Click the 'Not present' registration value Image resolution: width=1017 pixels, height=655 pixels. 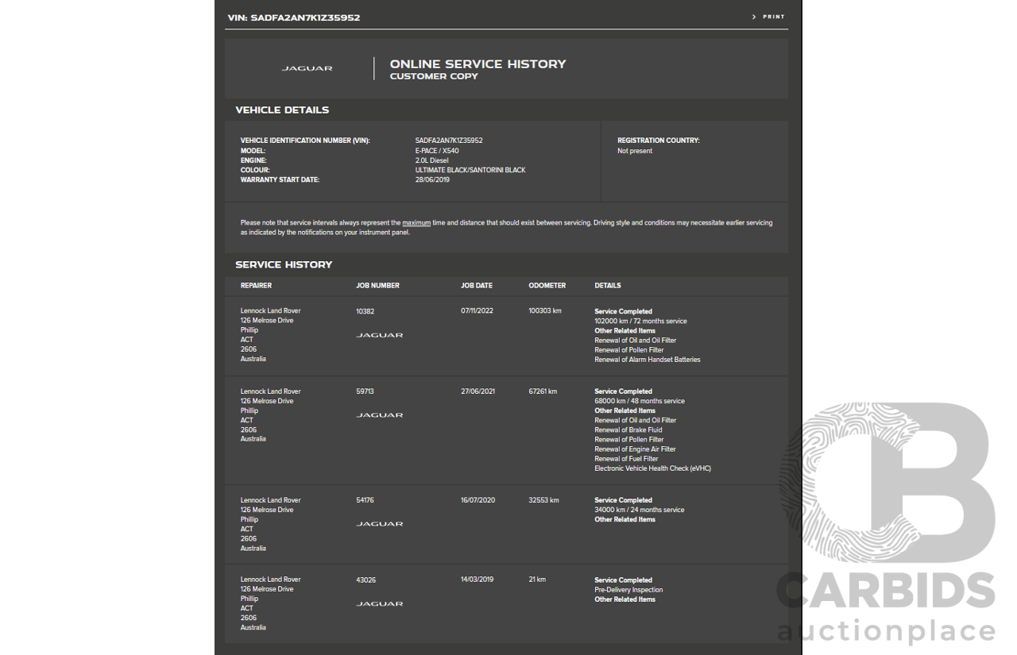point(635,151)
